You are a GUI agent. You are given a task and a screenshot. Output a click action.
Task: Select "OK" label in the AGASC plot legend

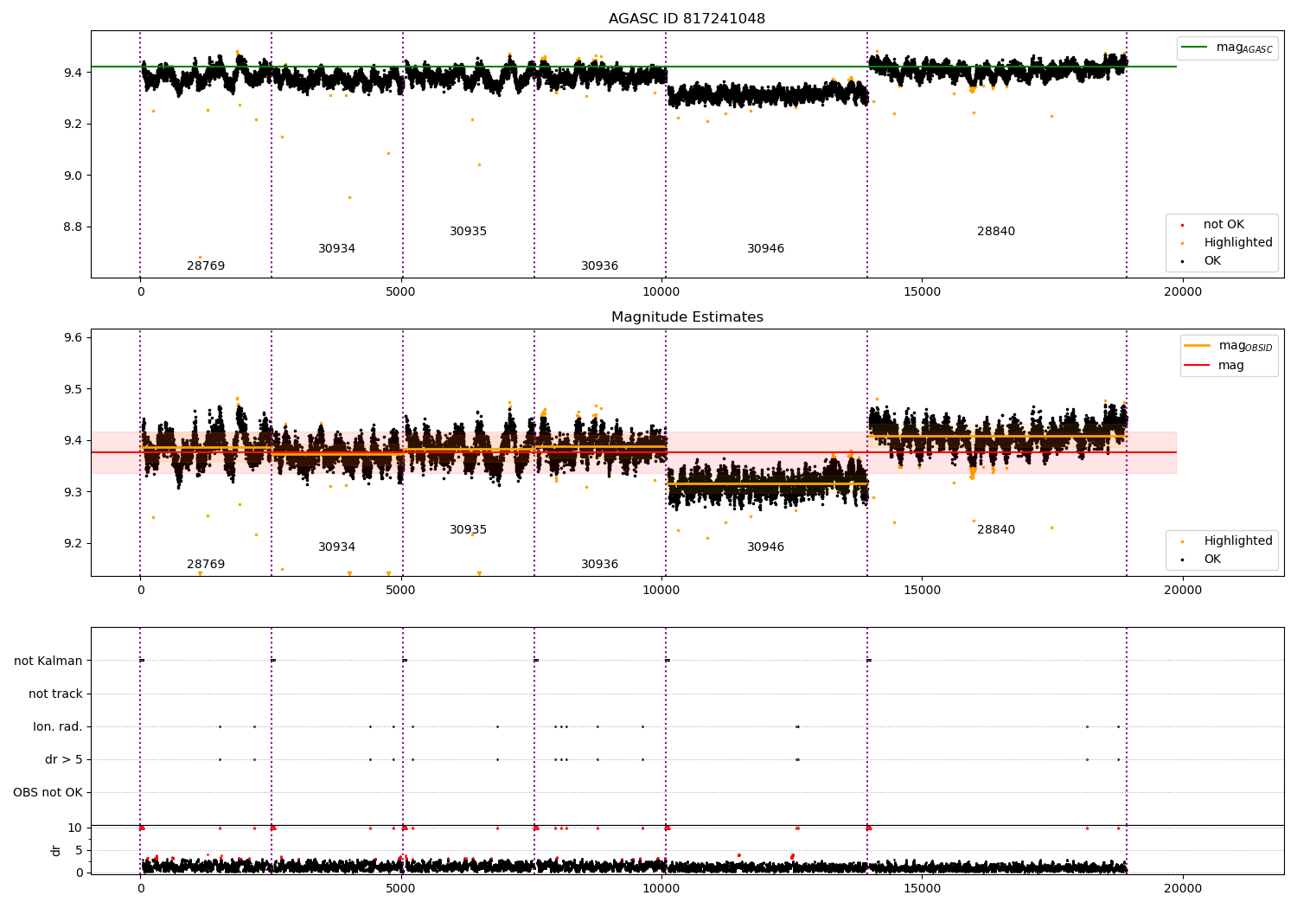1212,261
